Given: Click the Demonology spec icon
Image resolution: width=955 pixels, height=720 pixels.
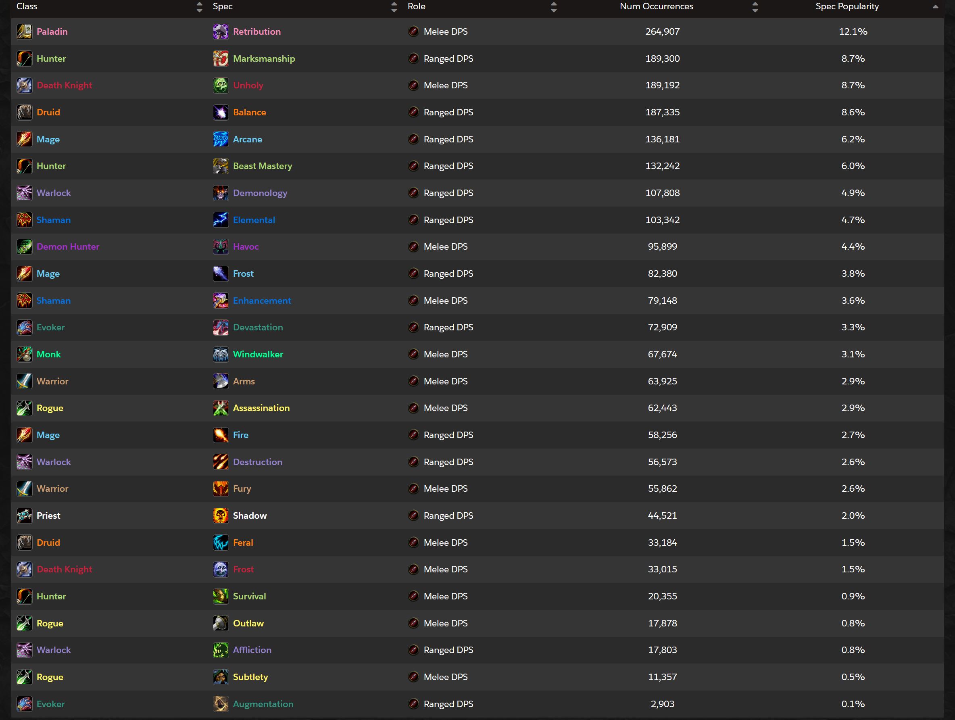Looking at the screenshot, I should coord(221,193).
